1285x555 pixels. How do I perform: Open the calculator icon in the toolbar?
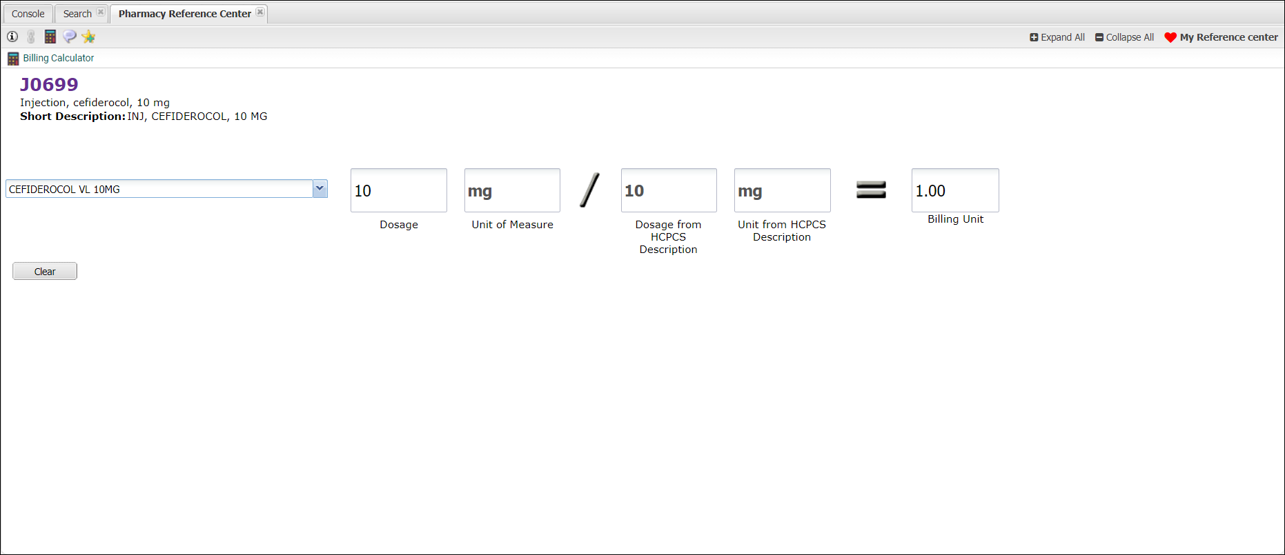50,37
